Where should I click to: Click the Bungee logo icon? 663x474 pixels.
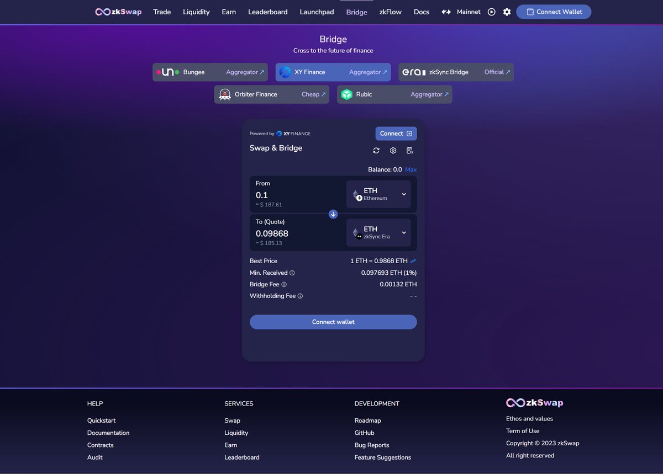click(167, 72)
